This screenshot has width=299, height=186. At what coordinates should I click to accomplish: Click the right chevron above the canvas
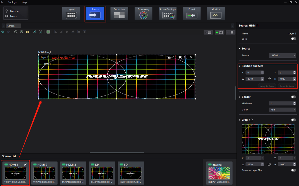pyautogui.click(x=233, y=26)
